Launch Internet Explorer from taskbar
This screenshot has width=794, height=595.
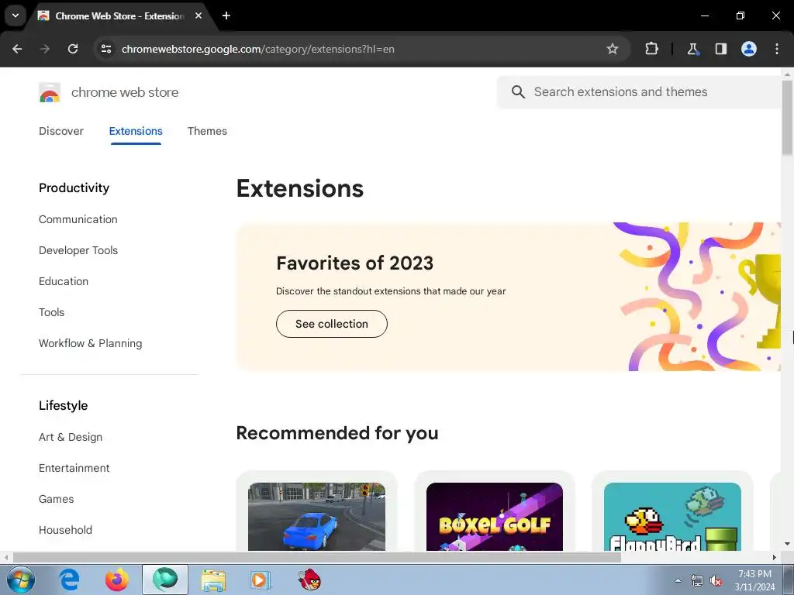(69, 580)
